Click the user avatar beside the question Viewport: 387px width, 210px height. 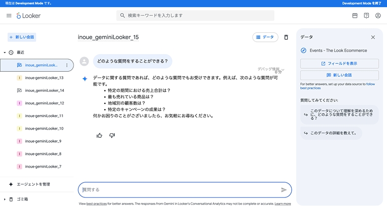[x=84, y=61]
